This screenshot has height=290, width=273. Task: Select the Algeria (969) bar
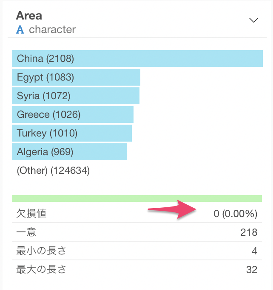(69, 152)
